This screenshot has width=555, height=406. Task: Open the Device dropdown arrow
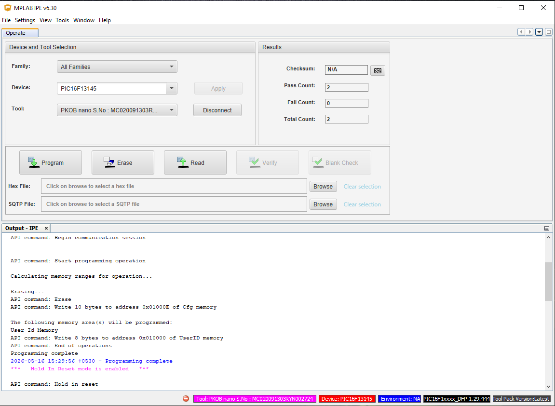point(172,88)
